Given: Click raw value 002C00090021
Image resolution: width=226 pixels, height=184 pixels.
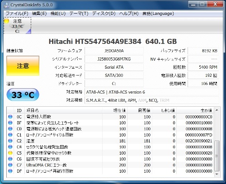Looking at the screenshot, I should (199, 141).
